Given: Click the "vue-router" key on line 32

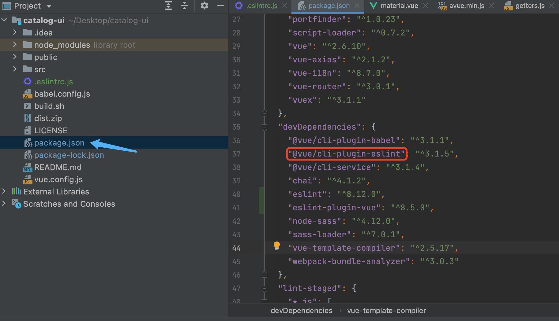Looking at the screenshot, I should click(x=317, y=87).
